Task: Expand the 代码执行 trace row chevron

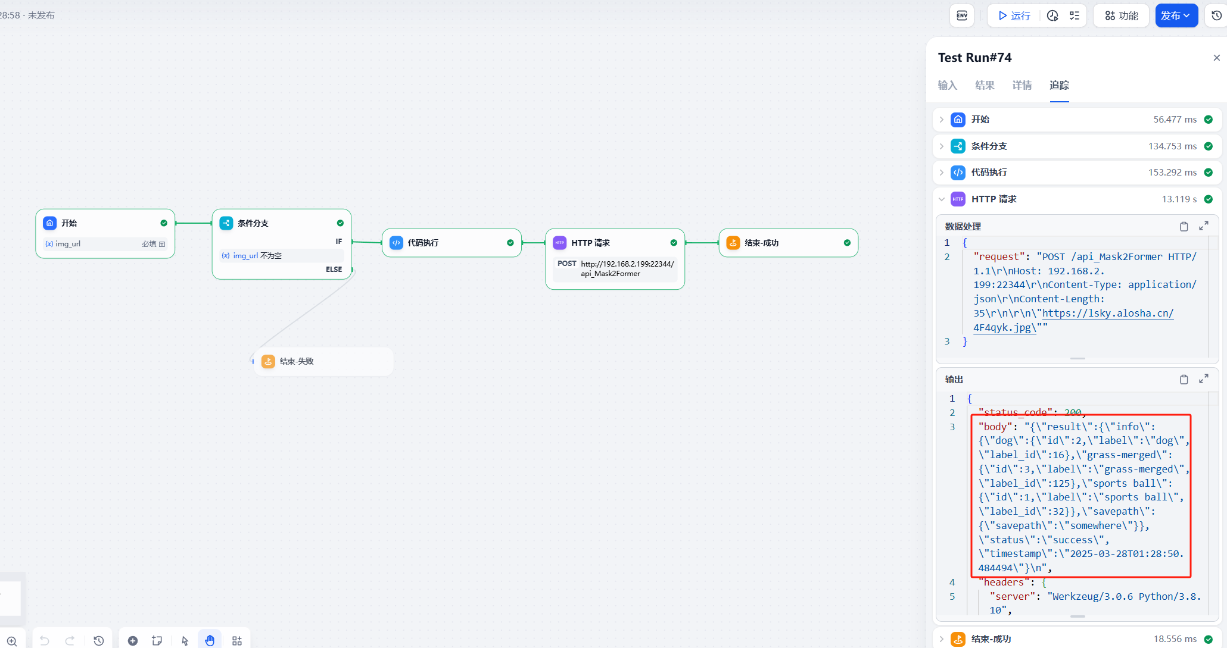Action: 942,173
